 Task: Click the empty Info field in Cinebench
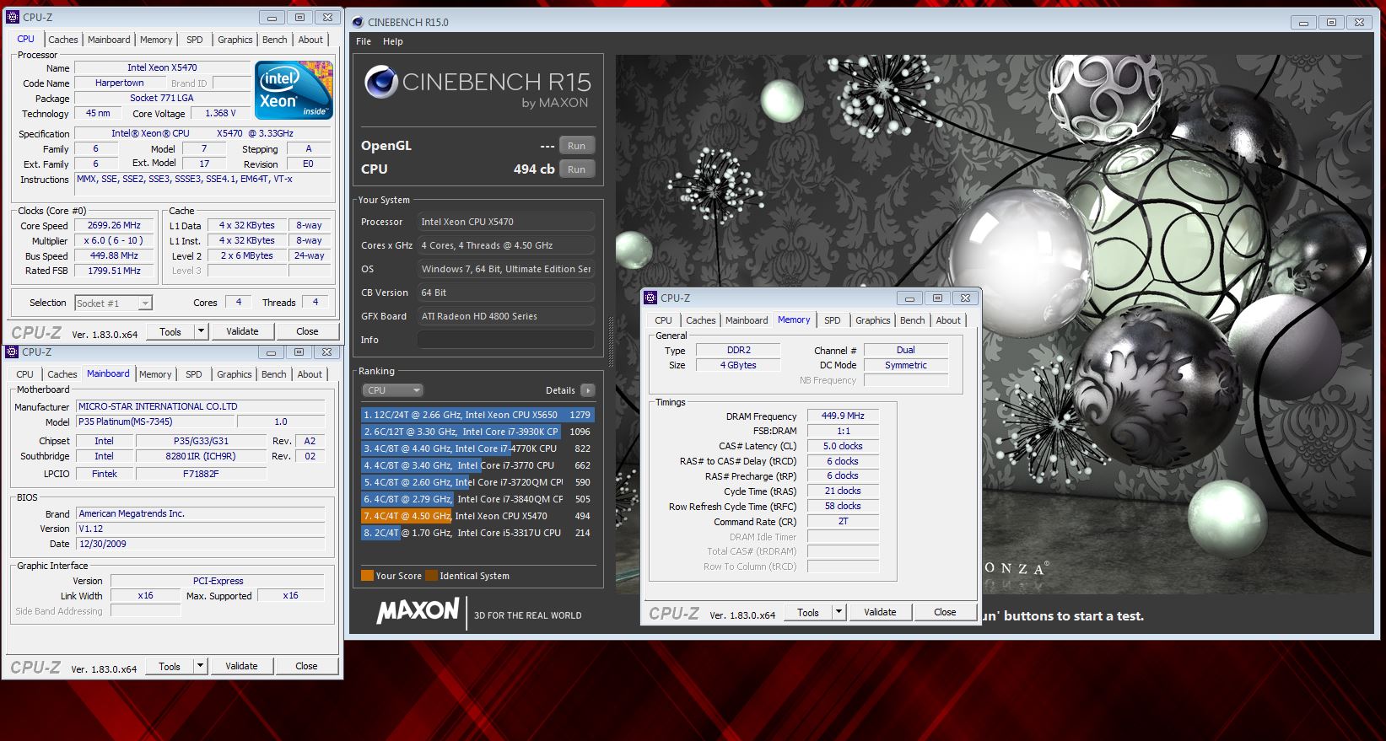click(x=506, y=340)
